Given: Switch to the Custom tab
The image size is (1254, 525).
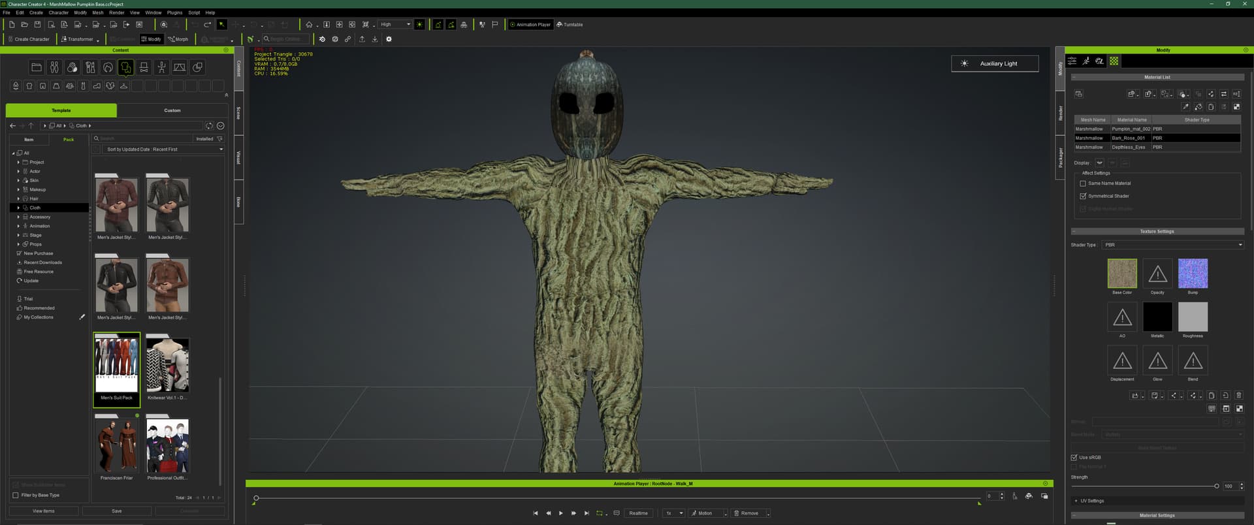Looking at the screenshot, I should 172,110.
